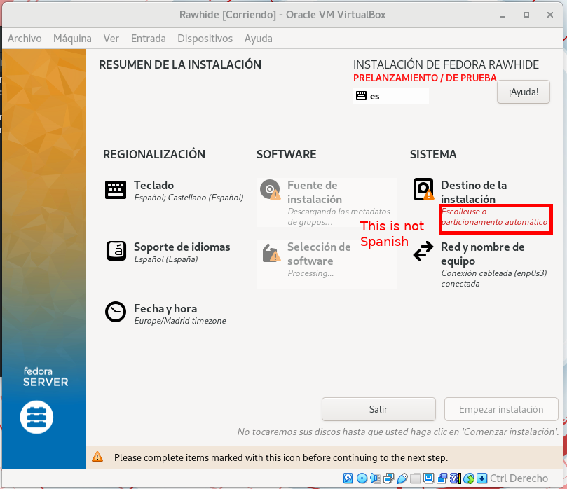
Task: Click the Fedora Server logo circle
Action: 36,417
